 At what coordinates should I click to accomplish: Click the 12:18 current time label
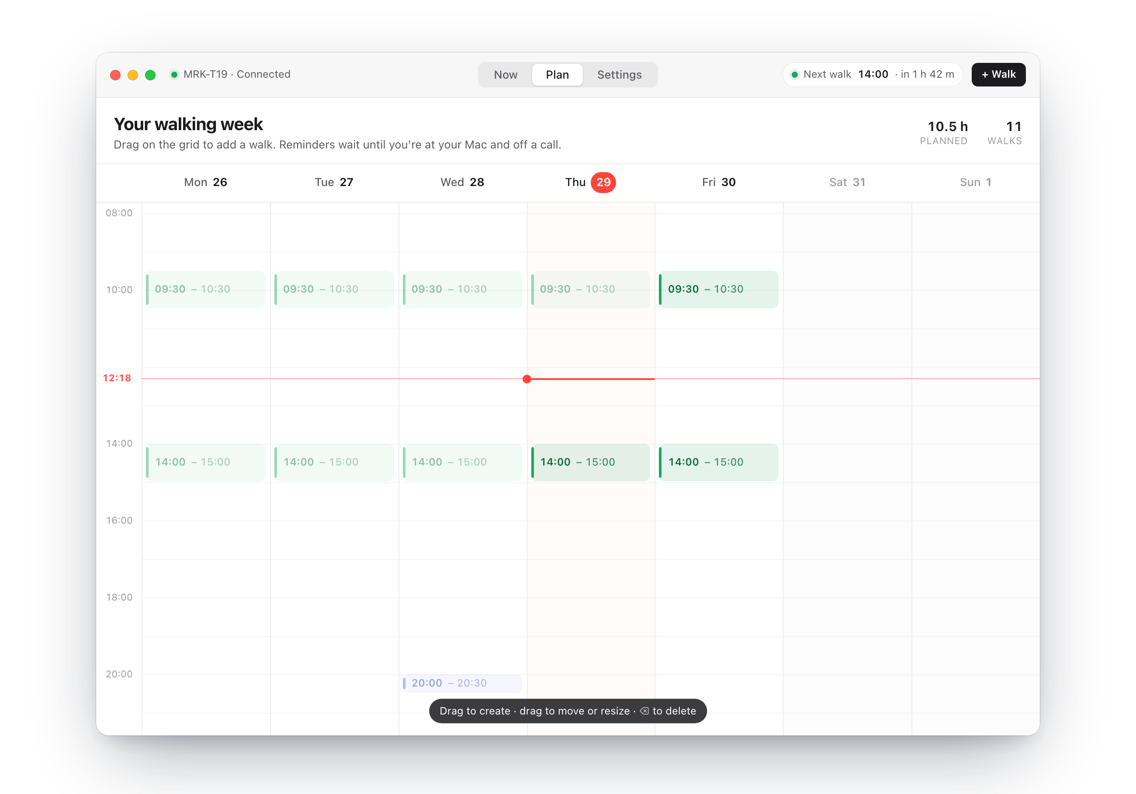click(117, 378)
